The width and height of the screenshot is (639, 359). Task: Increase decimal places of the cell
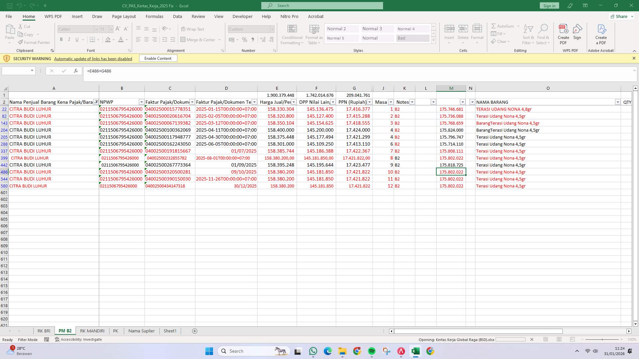click(x=263, y=40)
